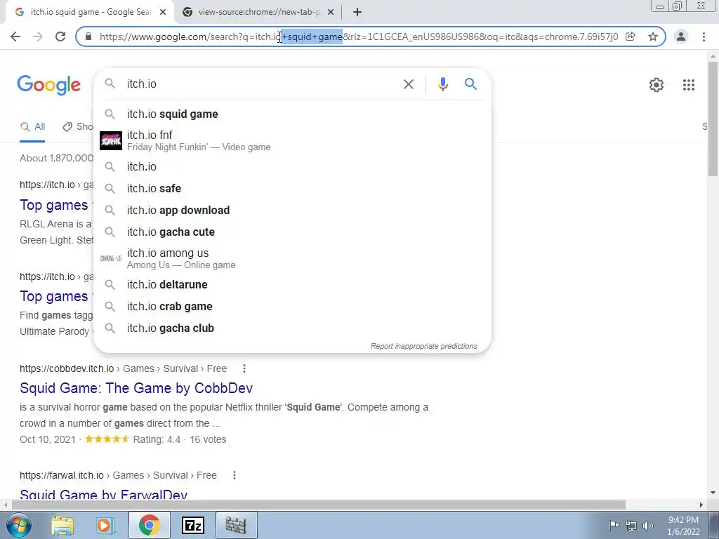Click the Action Center flag icon

(614, 526)
